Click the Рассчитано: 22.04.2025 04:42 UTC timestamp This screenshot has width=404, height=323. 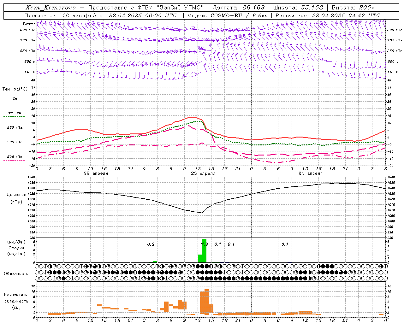(328, 15)
